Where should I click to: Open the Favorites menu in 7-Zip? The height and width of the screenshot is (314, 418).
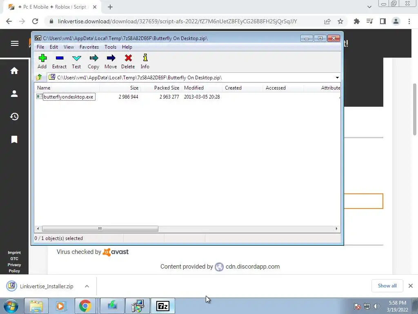click(89, 47)
